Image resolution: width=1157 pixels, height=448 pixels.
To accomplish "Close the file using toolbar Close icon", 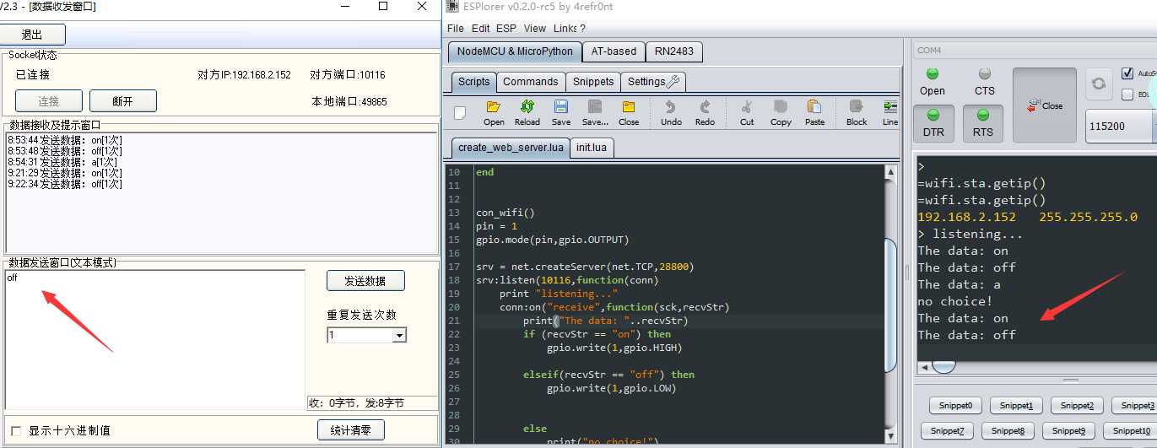I will [x=629, y=112].
